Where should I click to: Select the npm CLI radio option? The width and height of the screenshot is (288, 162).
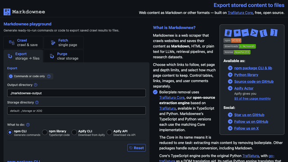coord(10,132)
